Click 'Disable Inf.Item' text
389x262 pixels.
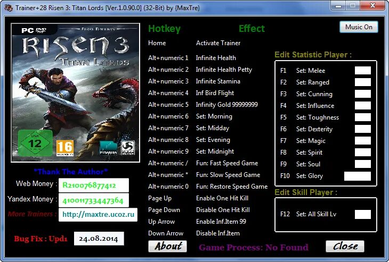218,233
